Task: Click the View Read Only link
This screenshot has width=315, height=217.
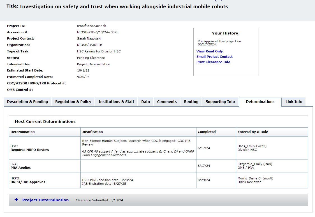Action: [210, 51]
